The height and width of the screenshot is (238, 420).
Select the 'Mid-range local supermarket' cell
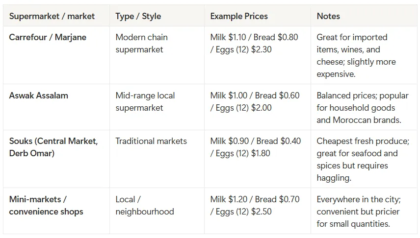pos(145,102)
